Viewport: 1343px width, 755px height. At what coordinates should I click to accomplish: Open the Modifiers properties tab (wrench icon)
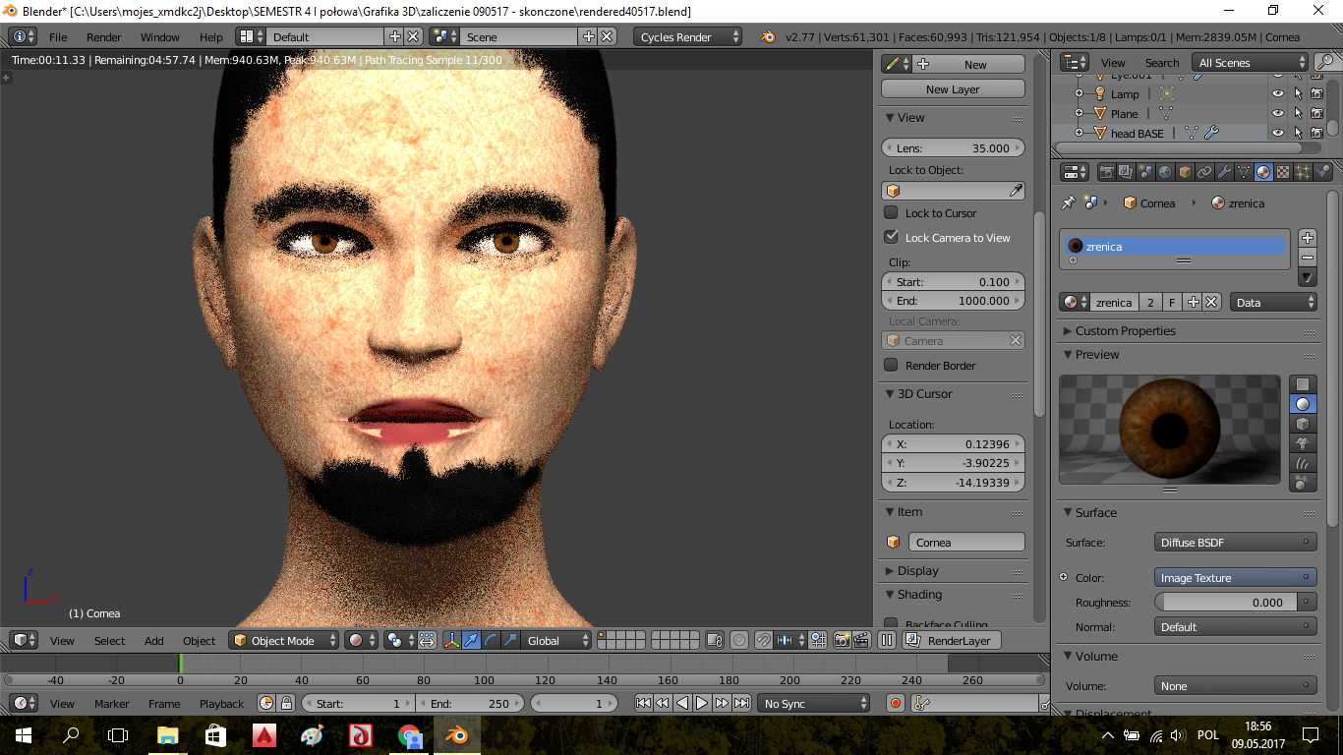click(1224, 172)
